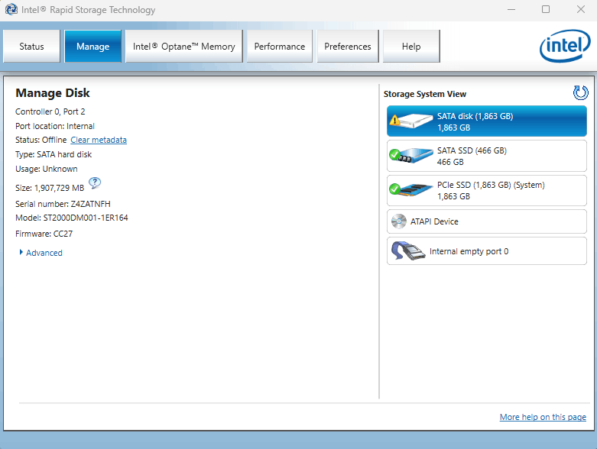Click the Controller 0, Port 2 text

[50, 111]
